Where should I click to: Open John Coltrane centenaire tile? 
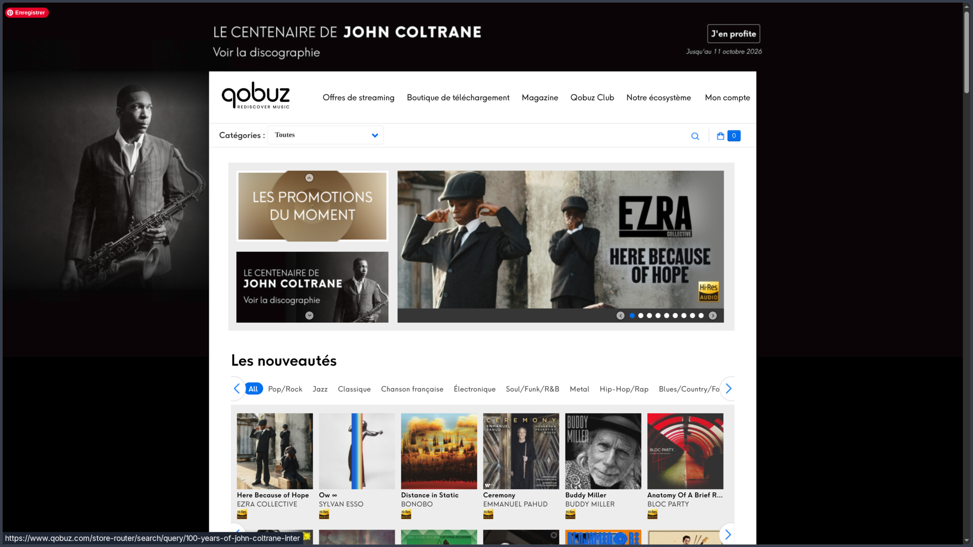[x=312, y=287]
